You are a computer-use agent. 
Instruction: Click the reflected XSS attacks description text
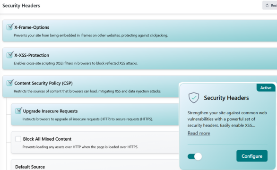tap(76, 63)
